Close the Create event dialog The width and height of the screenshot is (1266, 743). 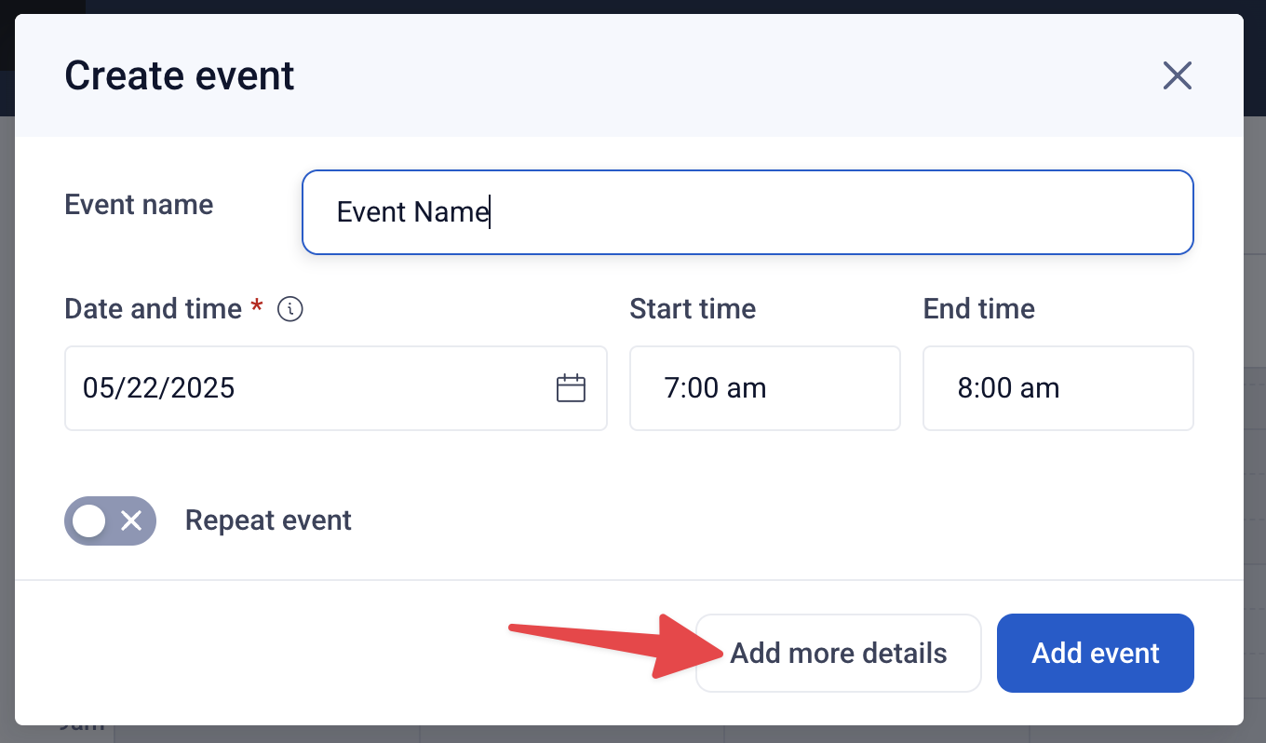point(1178,75)
